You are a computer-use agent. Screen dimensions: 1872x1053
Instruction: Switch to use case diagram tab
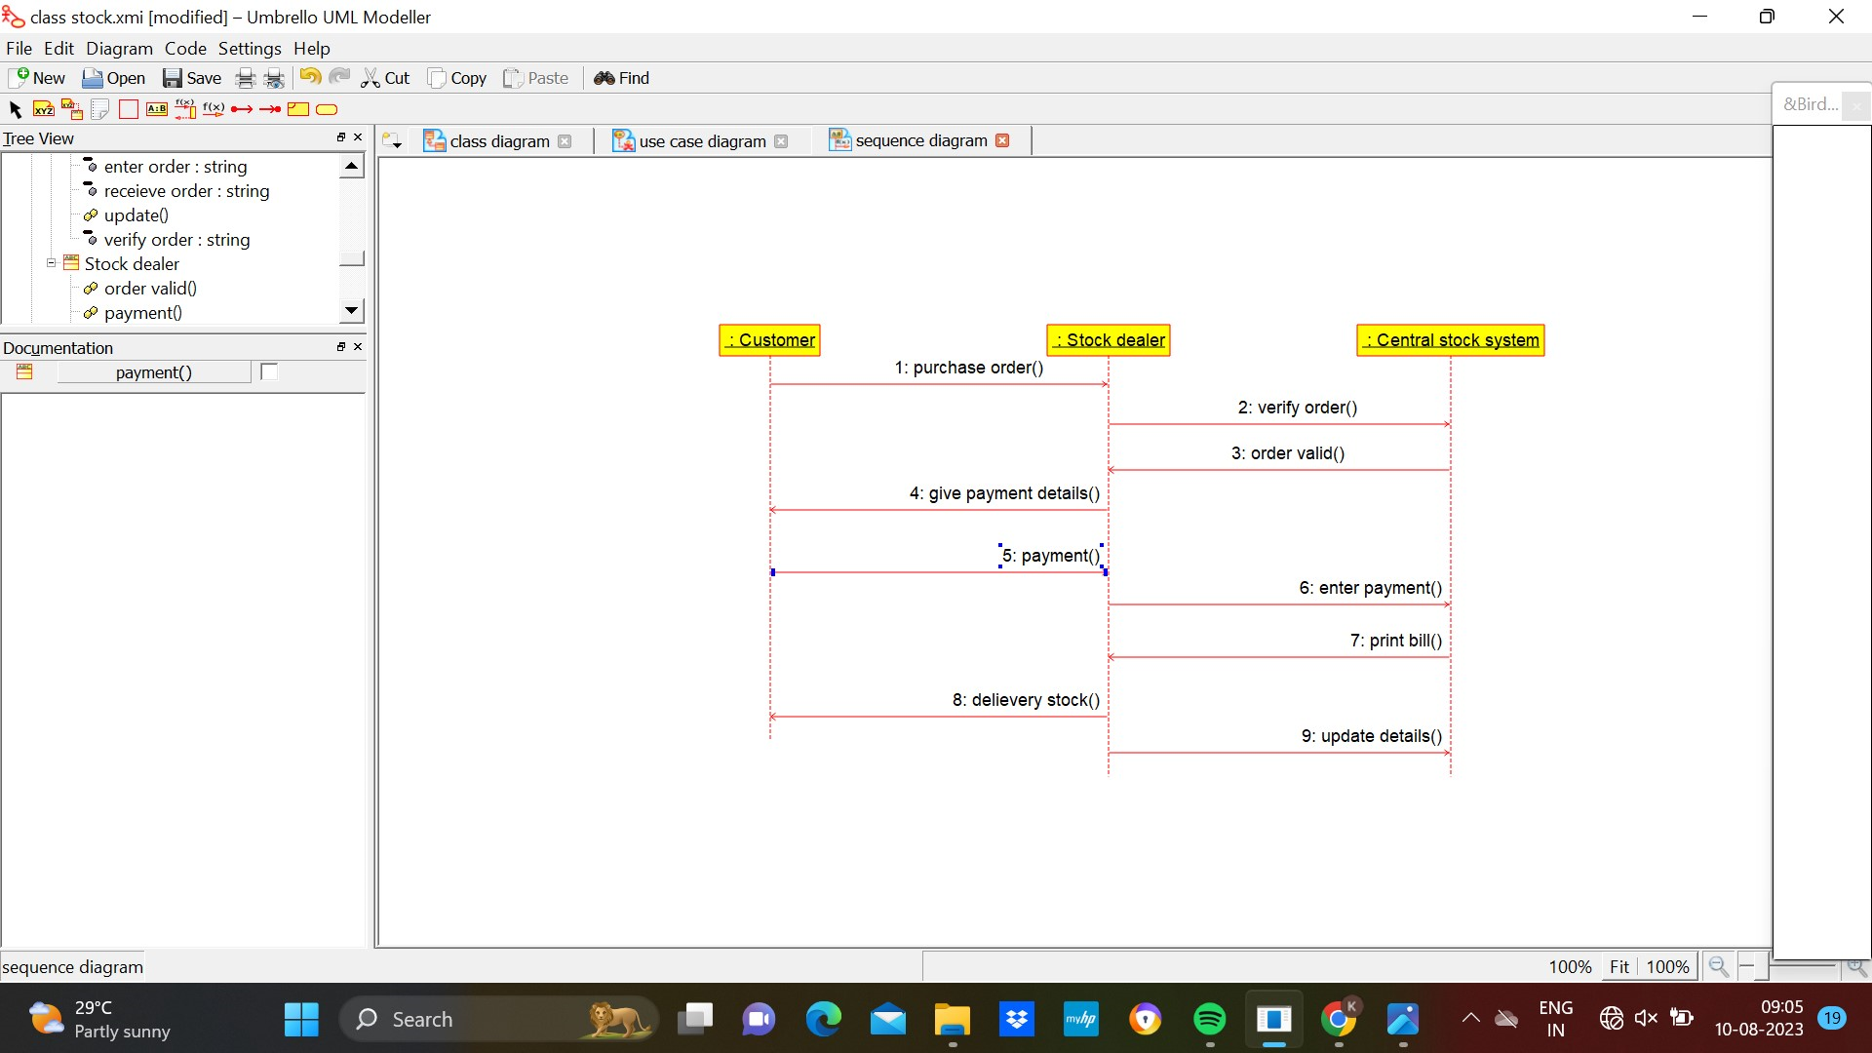(702, 141)
